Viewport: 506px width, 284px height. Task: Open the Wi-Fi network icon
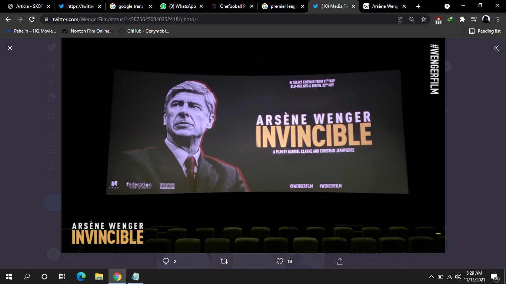tap(450, 277)
